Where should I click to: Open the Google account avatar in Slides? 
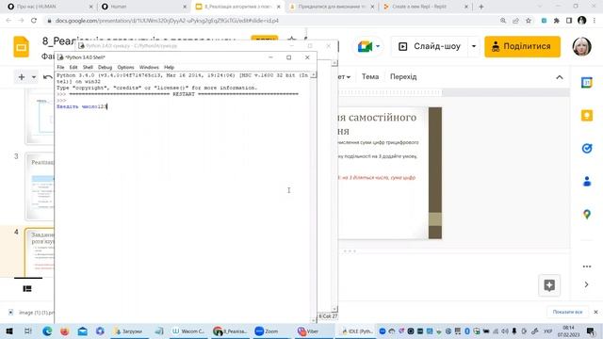(581, 46)
